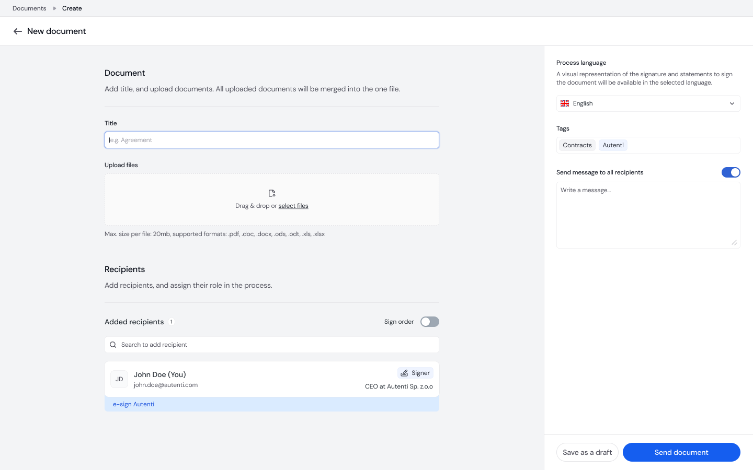Click the breadcrumb arrow separator after Documents
Screen dimensions: 753x470
pos(54,8)
